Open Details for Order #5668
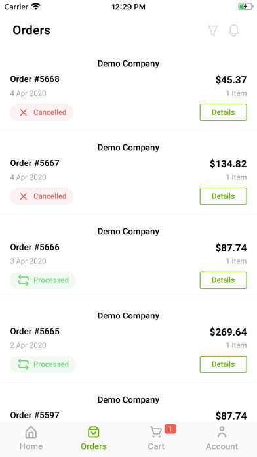Viewport: 257px width, 457px height. tap(224, 112)
